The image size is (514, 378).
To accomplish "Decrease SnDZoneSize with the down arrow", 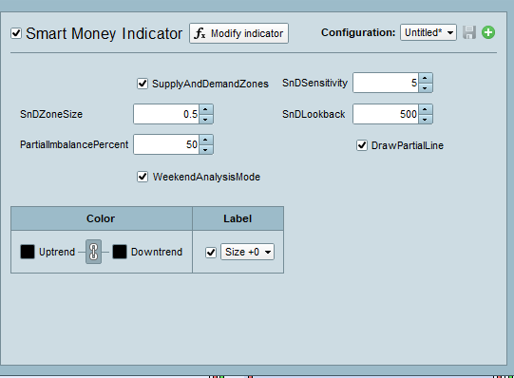I will click(x=205, y=120).
